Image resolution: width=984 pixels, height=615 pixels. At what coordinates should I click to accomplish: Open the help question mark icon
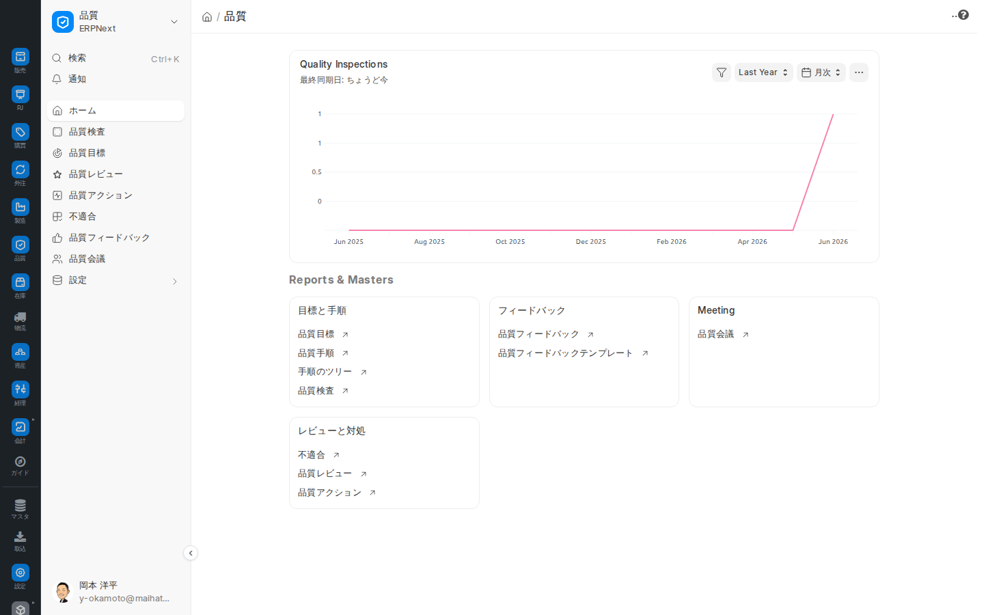click(x=963, y=15)
